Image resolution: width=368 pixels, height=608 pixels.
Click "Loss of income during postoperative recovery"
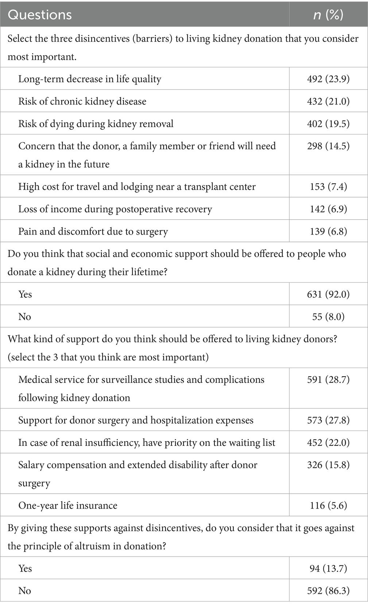[115, 209]
